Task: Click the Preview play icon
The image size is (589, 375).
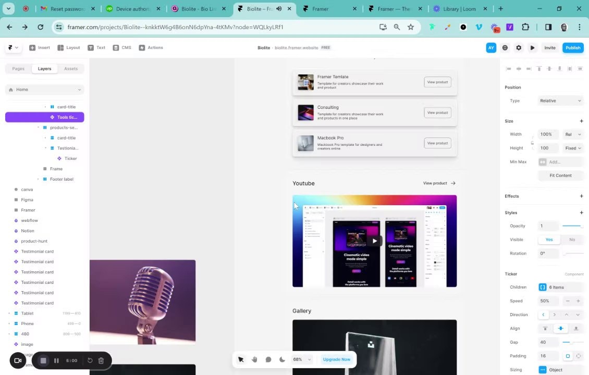Action: coord(532,47)
